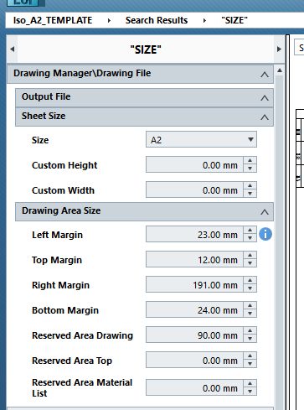Open breadcrumb arrow after Search Results
This screenshot has width=304, height=410.
point(204,20)
